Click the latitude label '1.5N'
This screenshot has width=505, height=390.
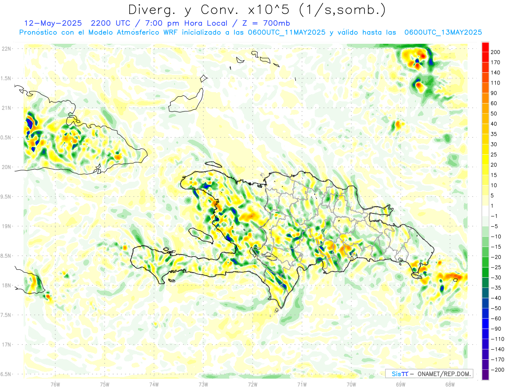point(6,78)
